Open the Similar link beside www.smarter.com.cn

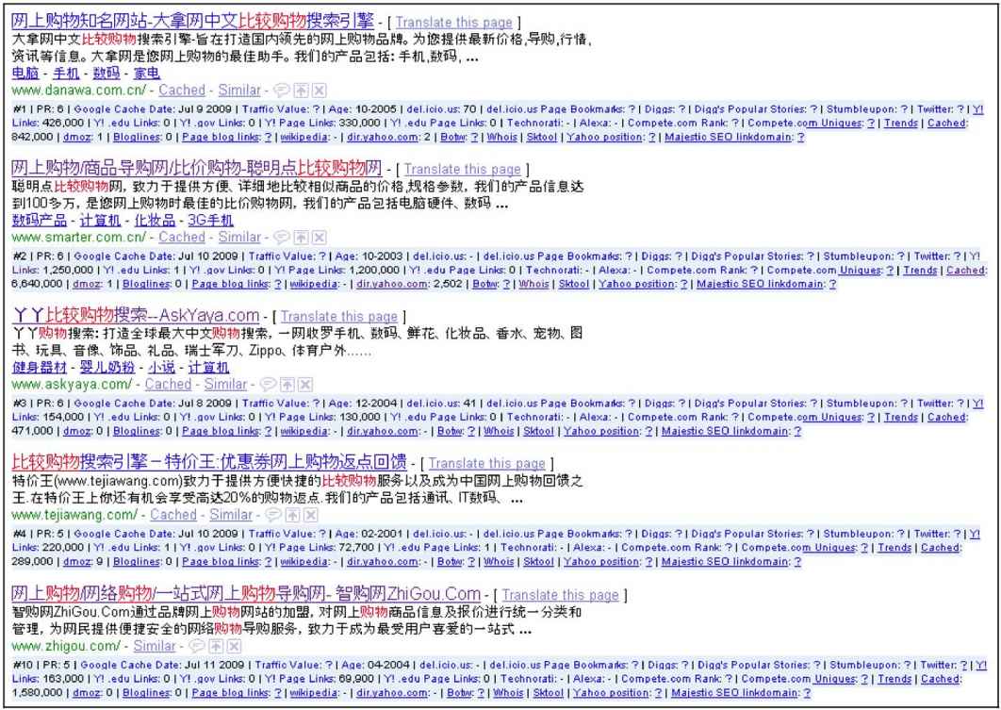coord(239,237)
